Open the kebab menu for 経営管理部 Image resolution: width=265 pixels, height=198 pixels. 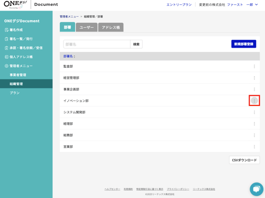point(254,78)
